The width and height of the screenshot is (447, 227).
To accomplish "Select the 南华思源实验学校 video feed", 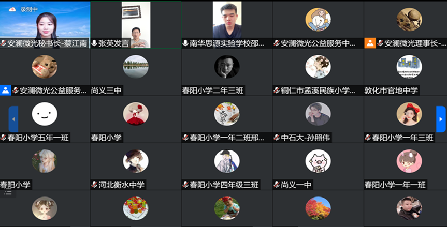I will coord(227,20).
